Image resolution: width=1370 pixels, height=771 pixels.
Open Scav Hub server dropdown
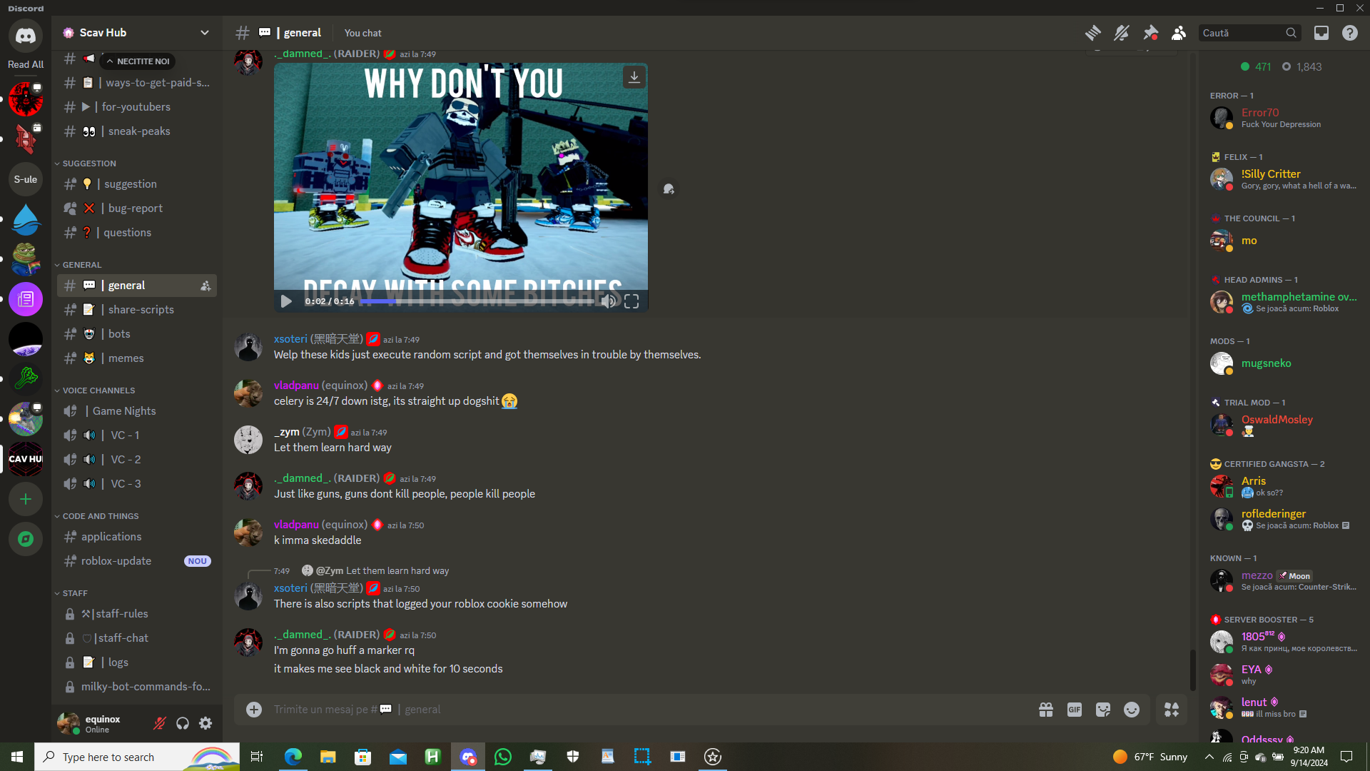(x=205, y=33)
